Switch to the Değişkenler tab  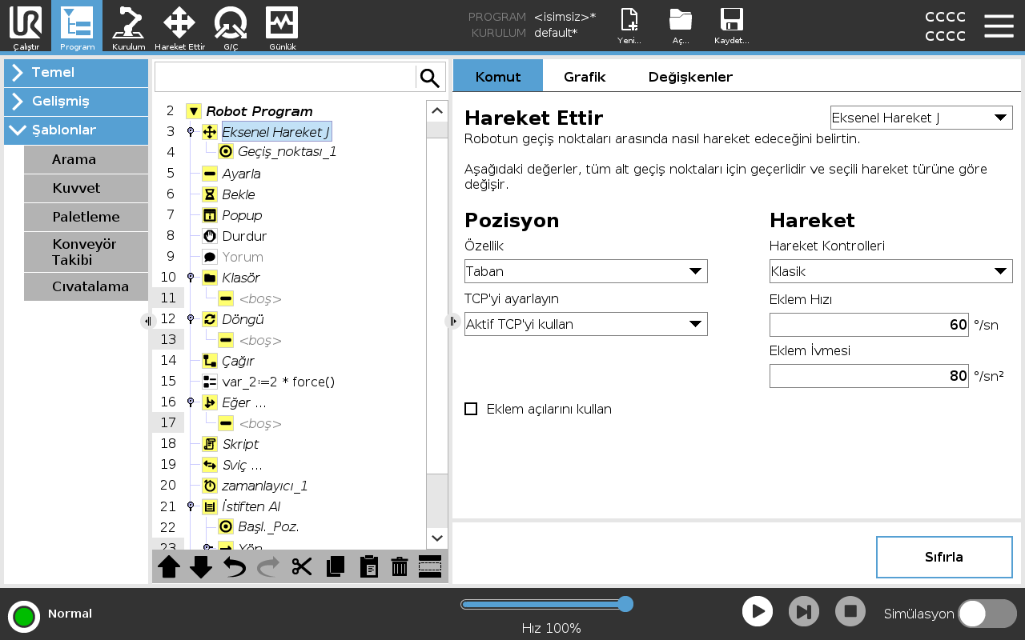click(690, 77)
